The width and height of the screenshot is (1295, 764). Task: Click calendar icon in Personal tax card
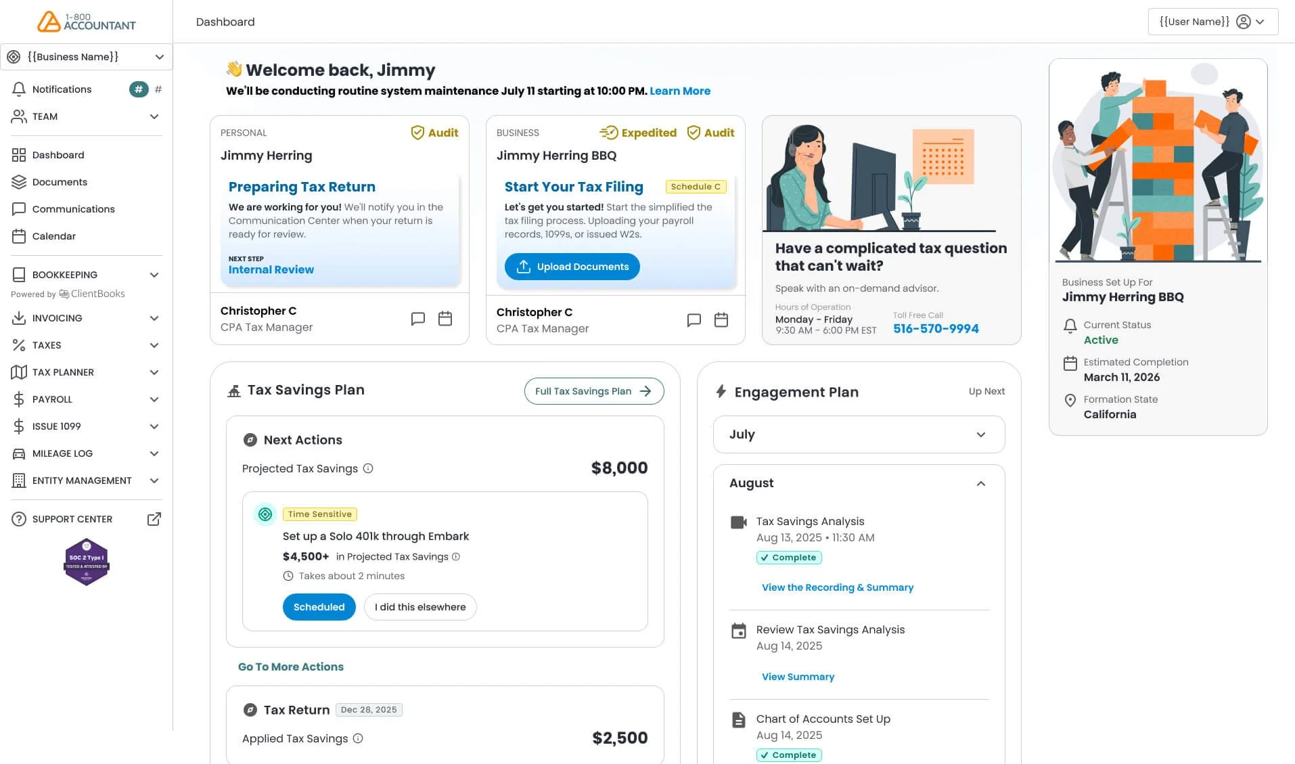[x=445, y=319]
